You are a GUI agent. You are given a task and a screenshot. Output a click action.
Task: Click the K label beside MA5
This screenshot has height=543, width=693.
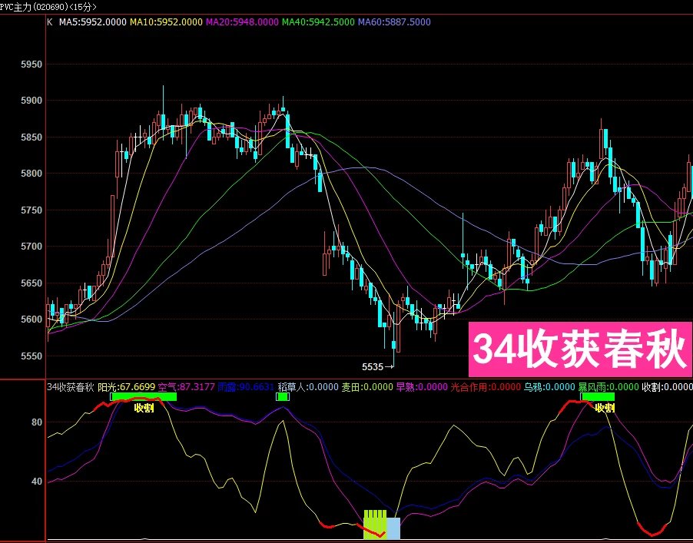click(50, 22)
